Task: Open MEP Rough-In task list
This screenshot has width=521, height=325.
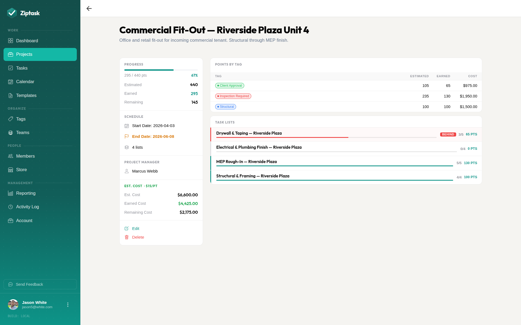Action: (346, 163)
